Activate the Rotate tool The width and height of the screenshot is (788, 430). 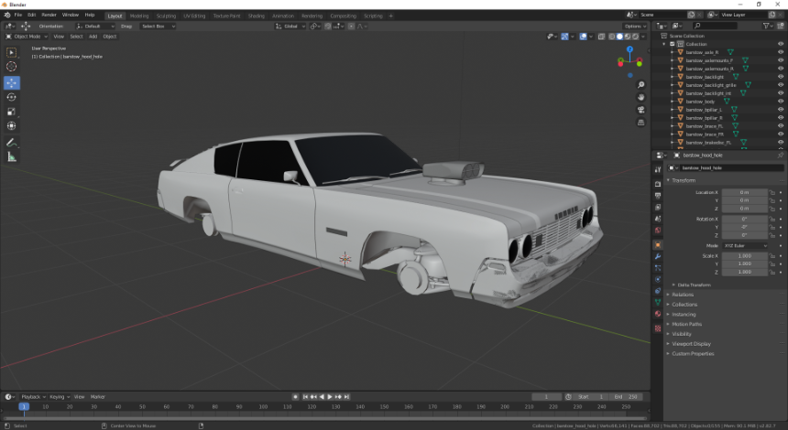point(12,97)
